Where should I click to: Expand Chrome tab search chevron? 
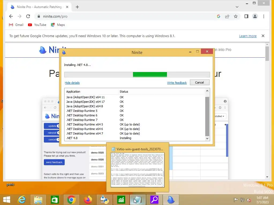pyautogui.click(x=237, y=7)
